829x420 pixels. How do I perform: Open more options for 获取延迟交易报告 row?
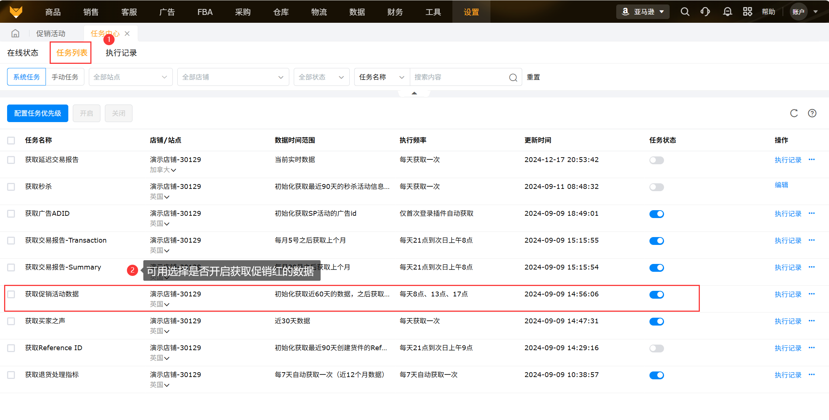click(812, 159)
